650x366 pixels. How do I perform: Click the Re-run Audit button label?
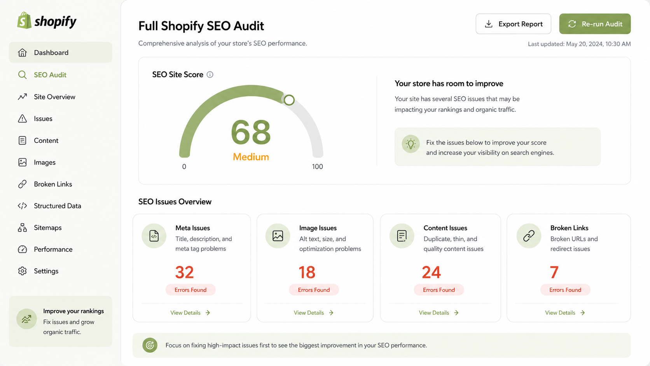pos(602,24)
